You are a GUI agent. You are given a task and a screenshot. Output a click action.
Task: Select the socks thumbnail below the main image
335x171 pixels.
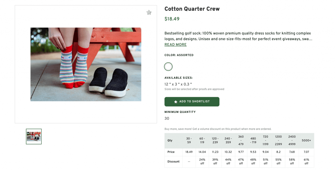34,136
